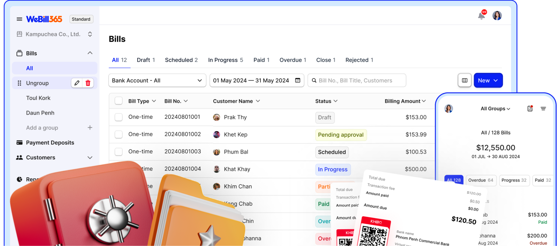Click the Payment Deposits card icon

[19, 143]
